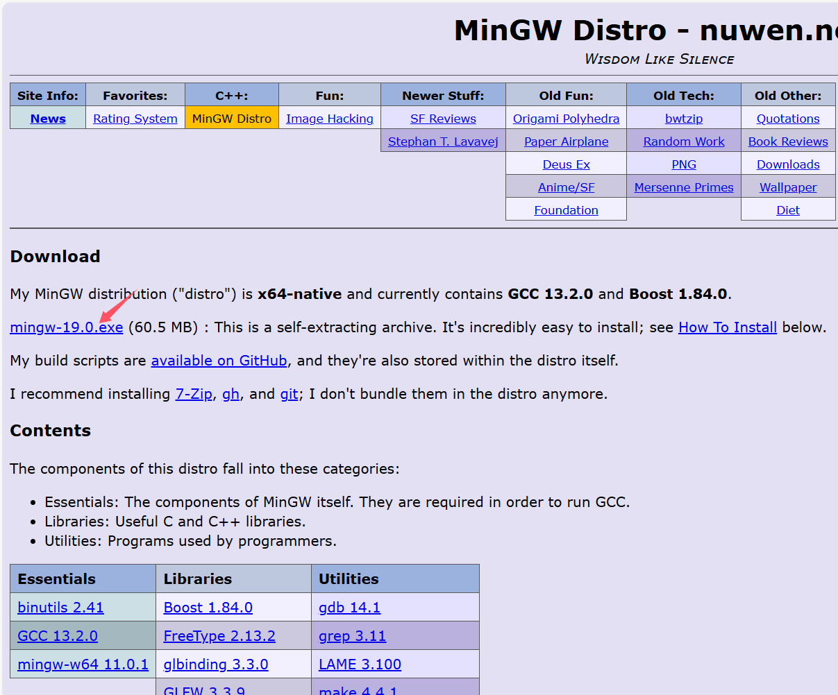Open the Wallpaper link
The image size is (838, 695).
pos(788,187)
